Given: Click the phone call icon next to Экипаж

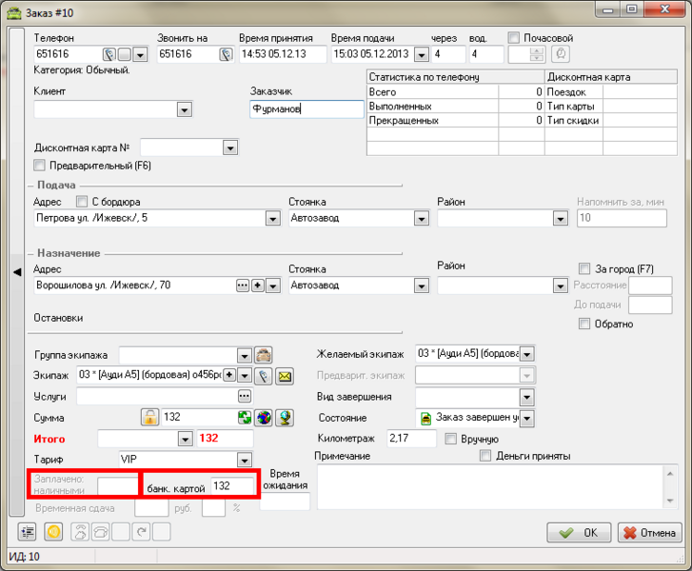Looking at the screenshot, I should (x=264, y=375).
